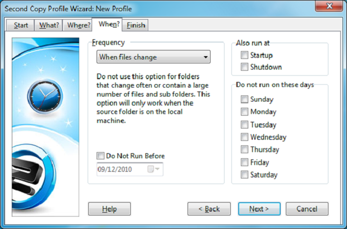The width and height of the screenshot is (347, 229).
Task: Select the Friday checkbox
Action: (244, 162)
